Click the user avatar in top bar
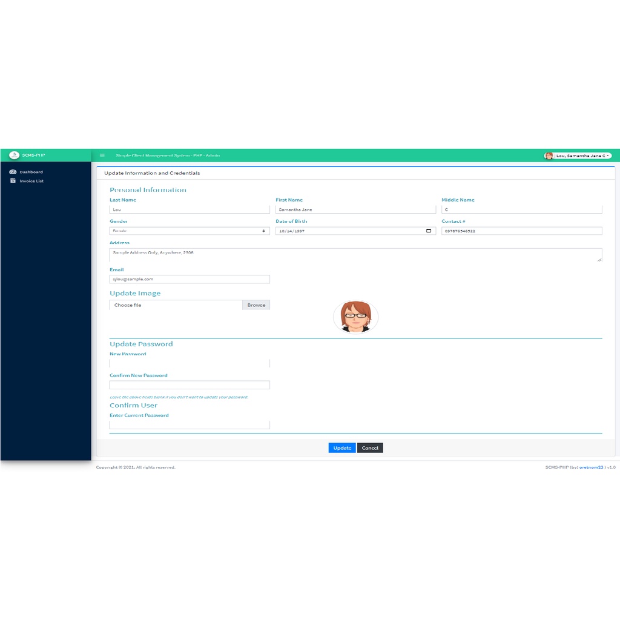 click(549, 156)
